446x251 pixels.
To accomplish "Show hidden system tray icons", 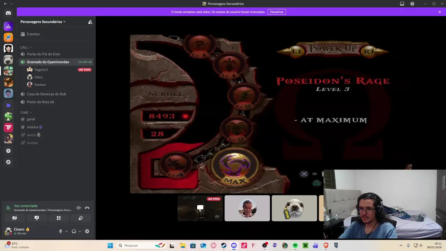I will click(x=401, y=245).
